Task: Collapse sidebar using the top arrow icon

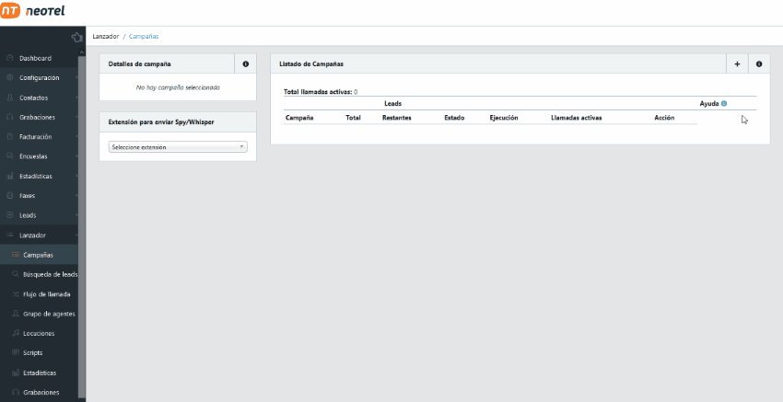Action: tap(76, 37)
